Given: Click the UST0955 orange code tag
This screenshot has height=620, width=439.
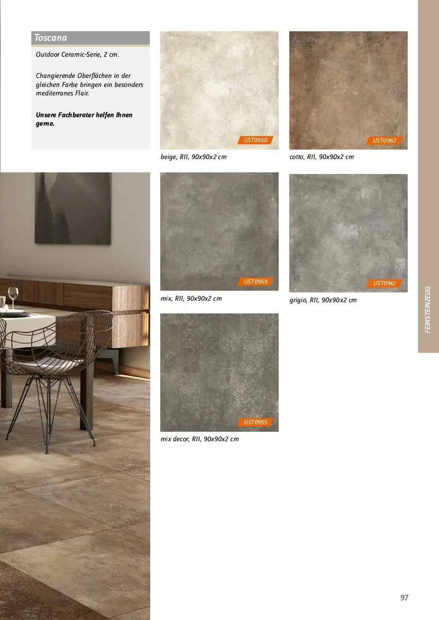Looking at the screenshot, I should (x=255, y=422).
